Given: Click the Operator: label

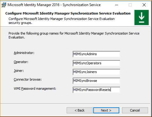Looking at the screenshot, I should pyautogui.click(x=21, y=62).
